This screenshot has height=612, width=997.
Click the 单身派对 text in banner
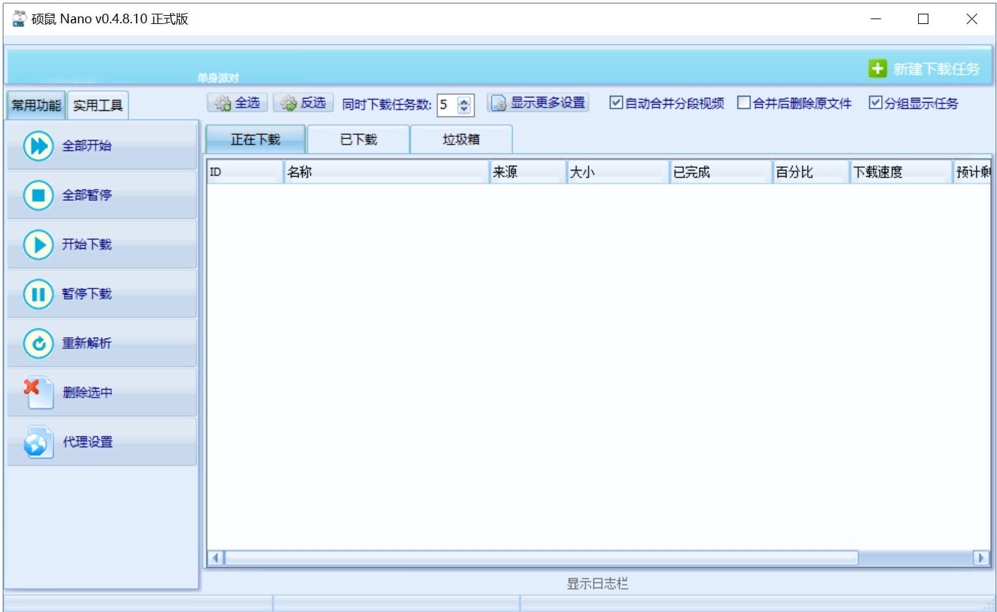(218, 77)
